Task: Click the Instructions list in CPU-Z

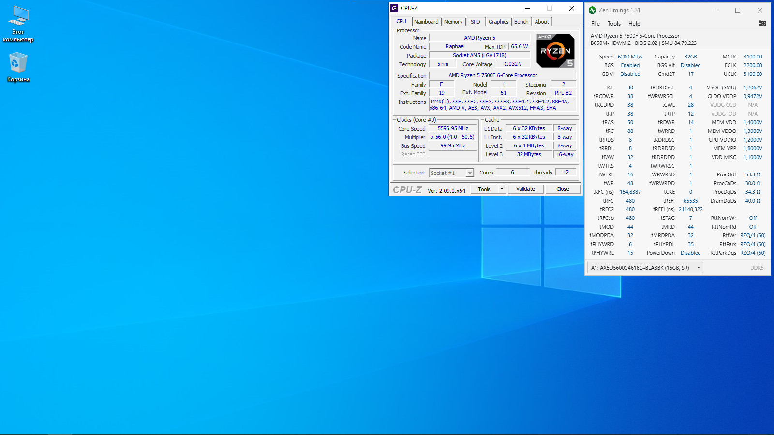Action: [503, 105]
